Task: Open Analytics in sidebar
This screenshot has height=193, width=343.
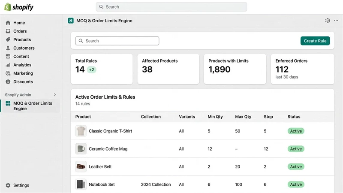Action: pos(22,65)
